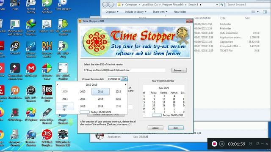Screen dimensions: 271x152
Task: Go to the previous decade in year picker
Action: 58,84
